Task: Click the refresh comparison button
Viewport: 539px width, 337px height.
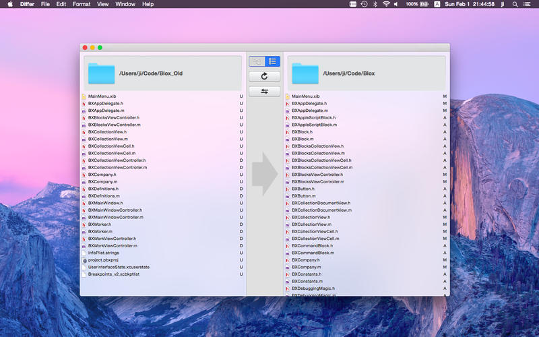Action: tap(264, 76)
